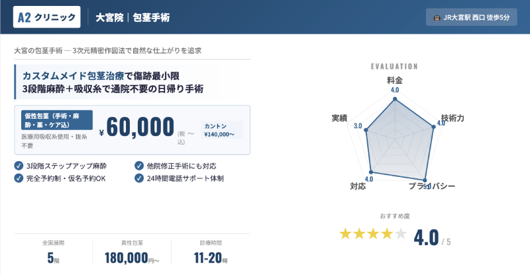Click the 対応 point on radar chart
The image size is (530, 276).
click(370, 174)
